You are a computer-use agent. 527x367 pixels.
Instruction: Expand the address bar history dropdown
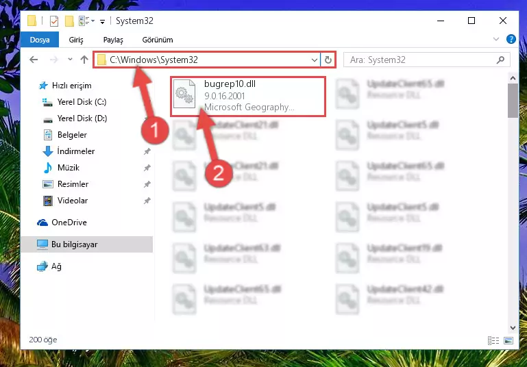pyautogui.click(x=315, y=60)
